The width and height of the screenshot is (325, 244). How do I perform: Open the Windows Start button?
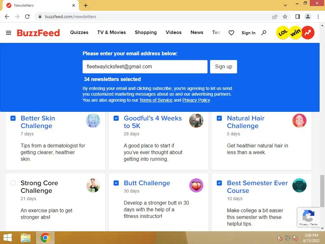(8, 238)
